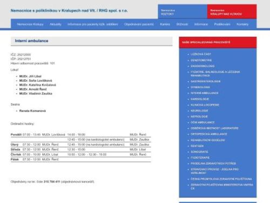Screen dimensions: 270x203
Task: Open the Kariéra menu item
Action: 165,24
